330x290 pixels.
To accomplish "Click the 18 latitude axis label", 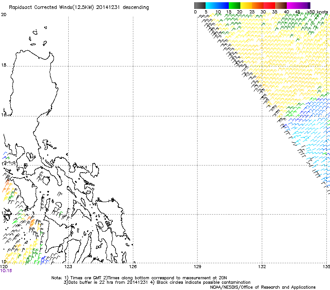I will [x=4, y=65].
